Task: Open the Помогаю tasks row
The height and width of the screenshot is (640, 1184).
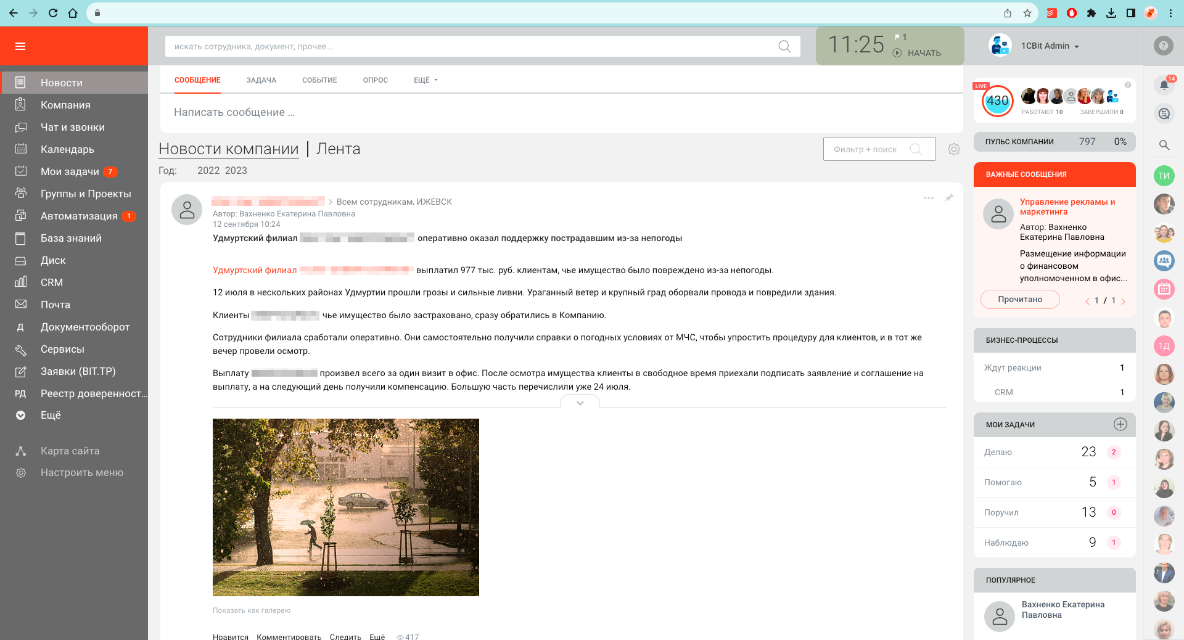Action: [1054, 482]
